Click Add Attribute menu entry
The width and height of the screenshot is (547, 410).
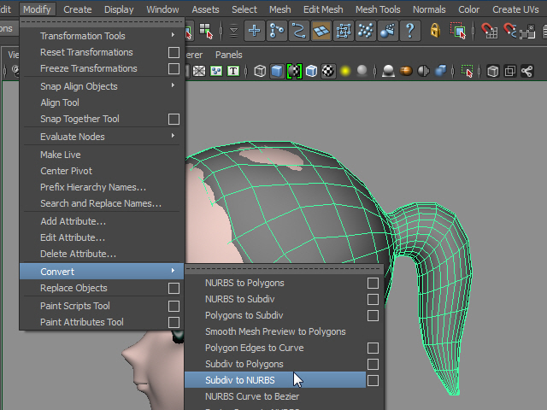coord(73,221)
